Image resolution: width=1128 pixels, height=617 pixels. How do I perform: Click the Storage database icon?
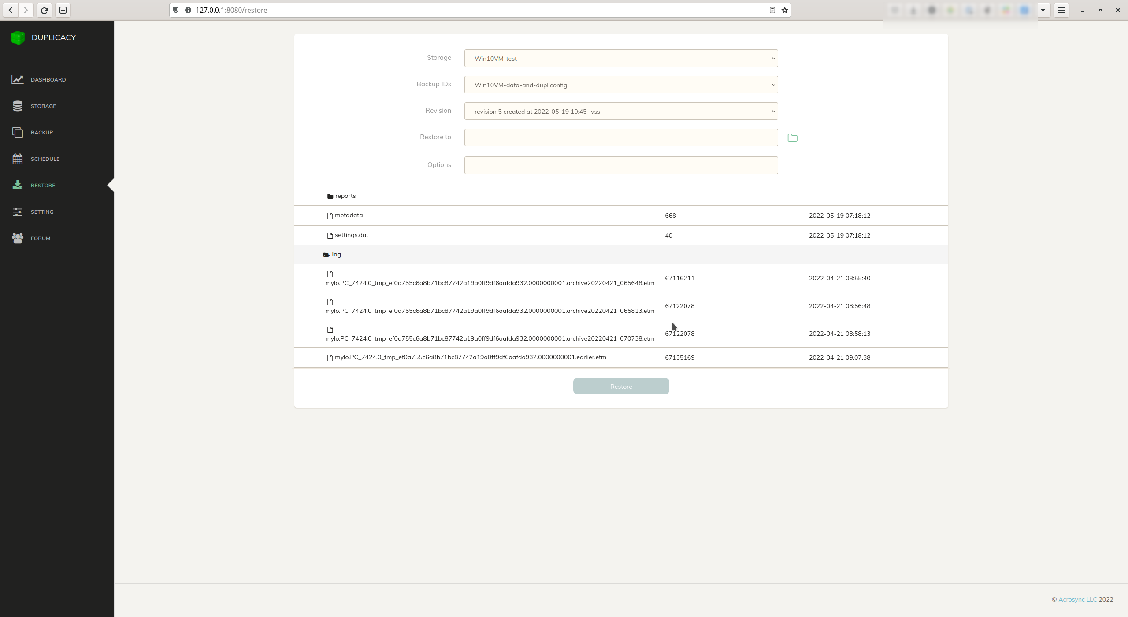(x=18, y=106)
